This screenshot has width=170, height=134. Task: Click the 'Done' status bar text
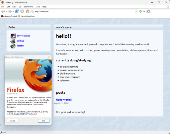click(3, 132)
